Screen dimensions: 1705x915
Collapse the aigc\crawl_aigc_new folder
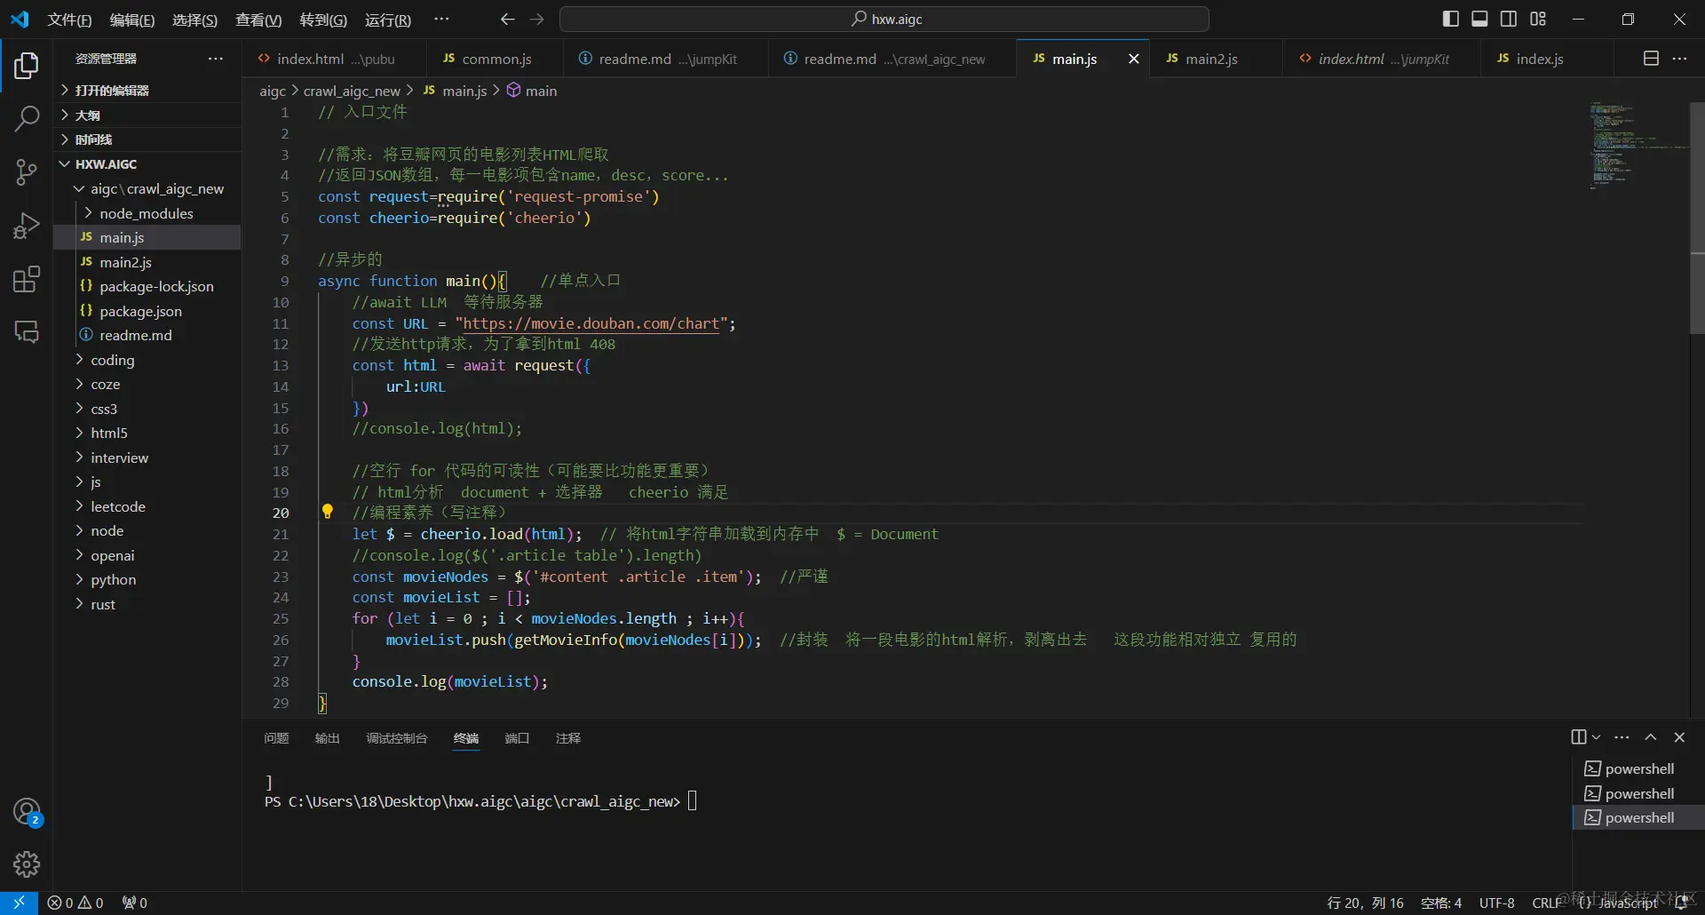[147, 189]
